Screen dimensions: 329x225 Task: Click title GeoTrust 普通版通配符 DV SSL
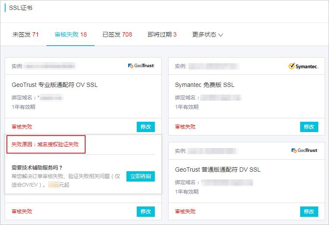pyautogui.click(x=218, y=170)
